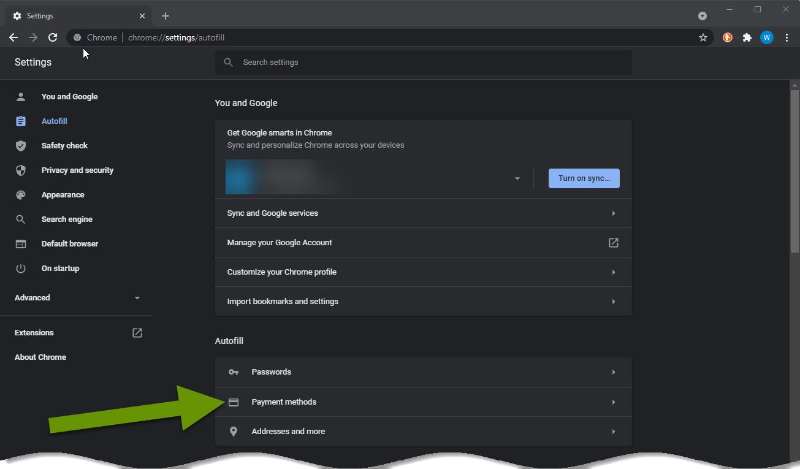Image resolution: width=800 pixels, height=469 pixels.
Task: Click the page vertical scrollbar
Action: [x=794, y=171]
